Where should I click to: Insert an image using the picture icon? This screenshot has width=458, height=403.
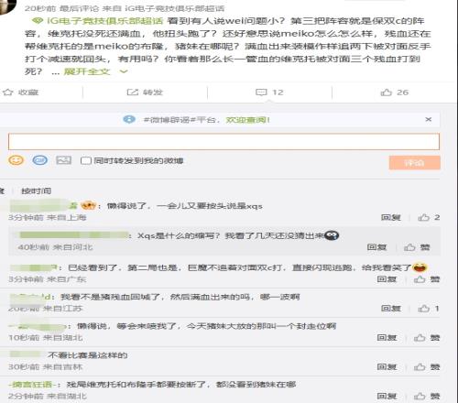63,160
